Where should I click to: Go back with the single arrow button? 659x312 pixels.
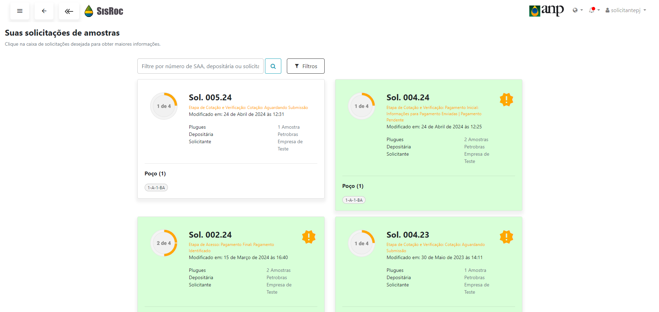pos(44,11)
